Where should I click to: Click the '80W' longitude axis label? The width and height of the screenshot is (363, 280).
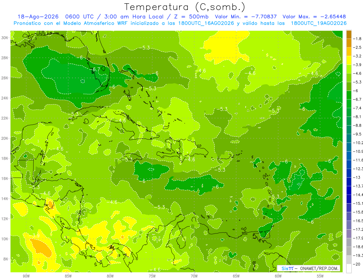(110, 276)
